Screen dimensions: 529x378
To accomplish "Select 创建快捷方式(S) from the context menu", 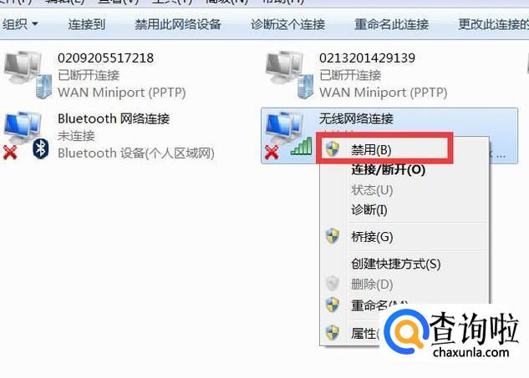I will (x=396, y=264).
